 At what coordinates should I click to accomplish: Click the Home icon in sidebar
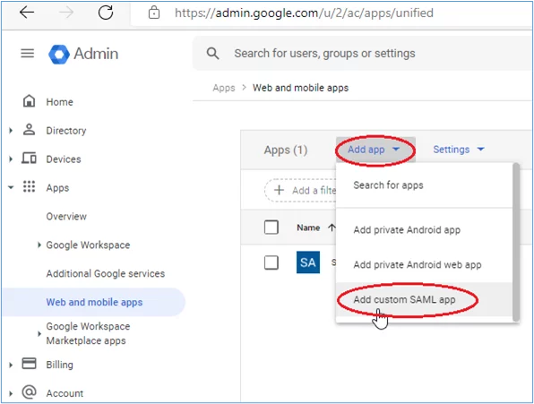[29, 101]
